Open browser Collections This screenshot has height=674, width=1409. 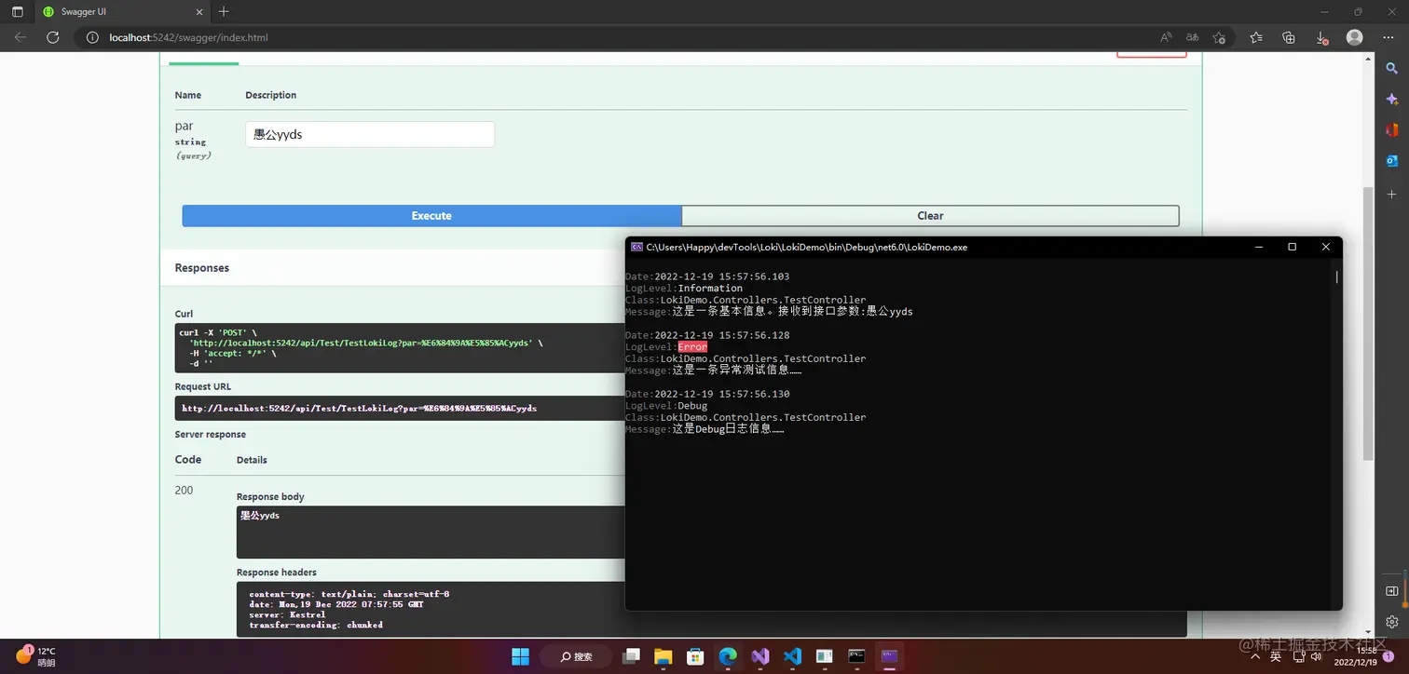(x=1289, y=37)
